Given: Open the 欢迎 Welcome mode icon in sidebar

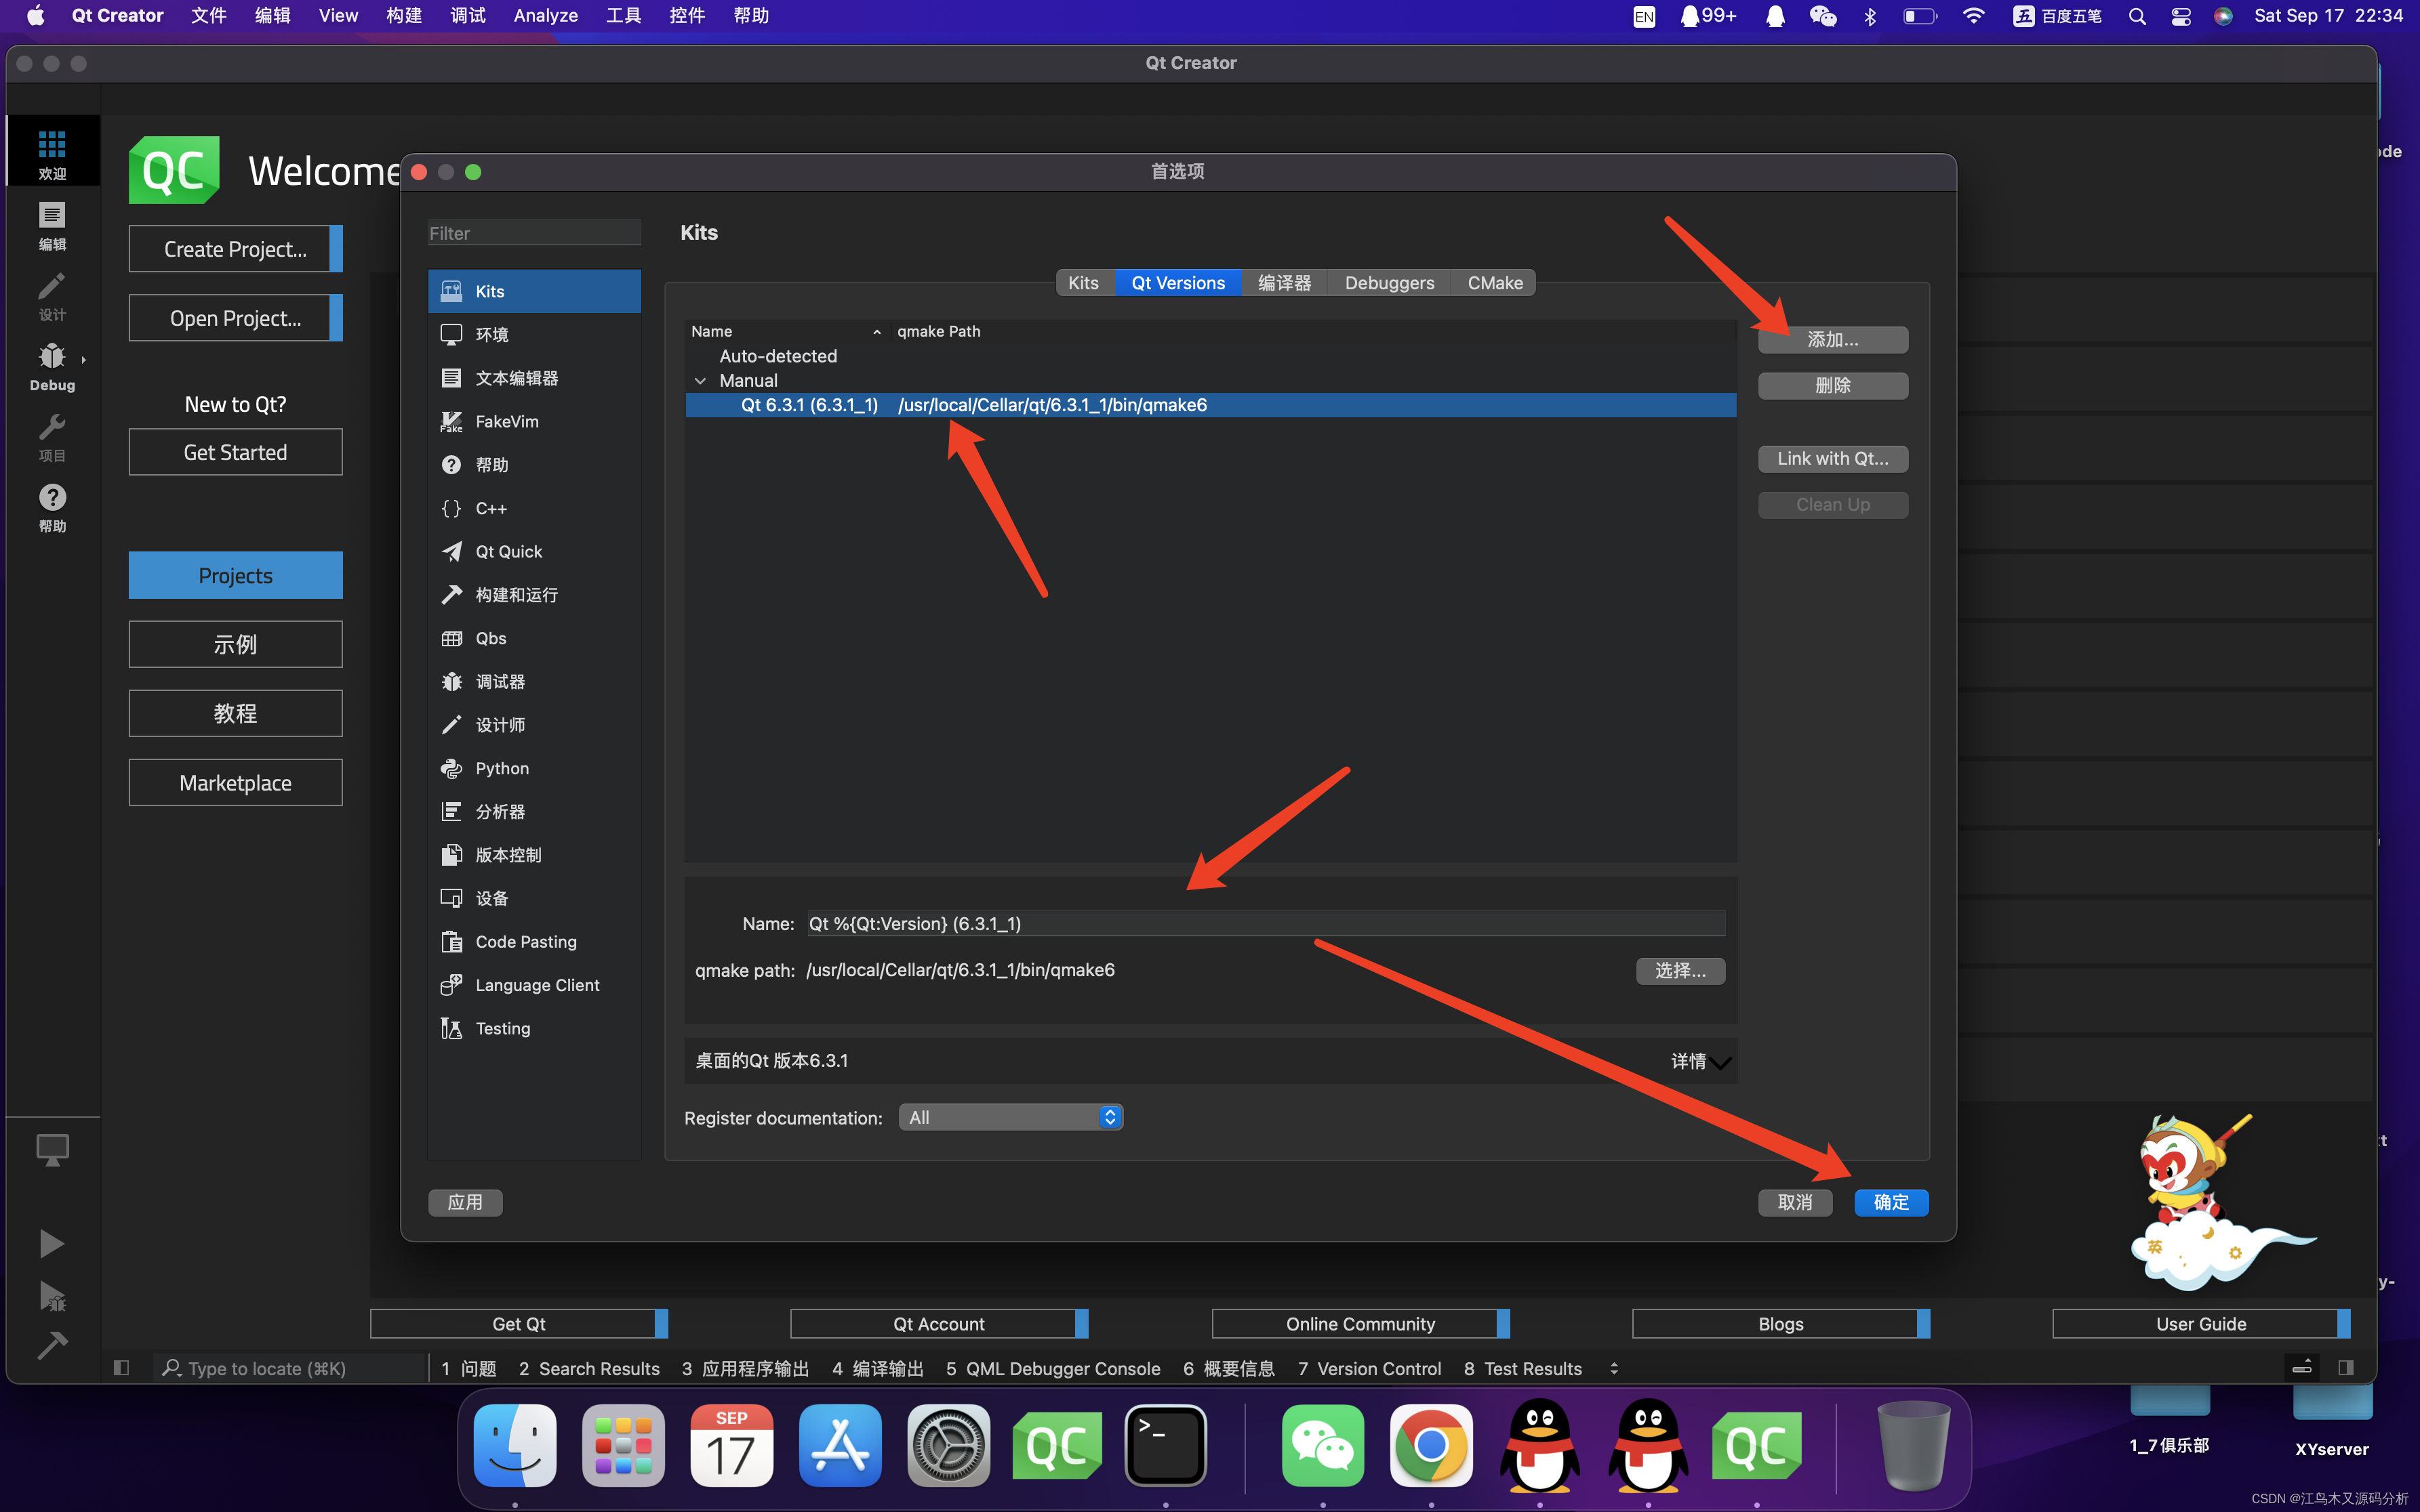Looking at the screenshot, I should [51, 150].
